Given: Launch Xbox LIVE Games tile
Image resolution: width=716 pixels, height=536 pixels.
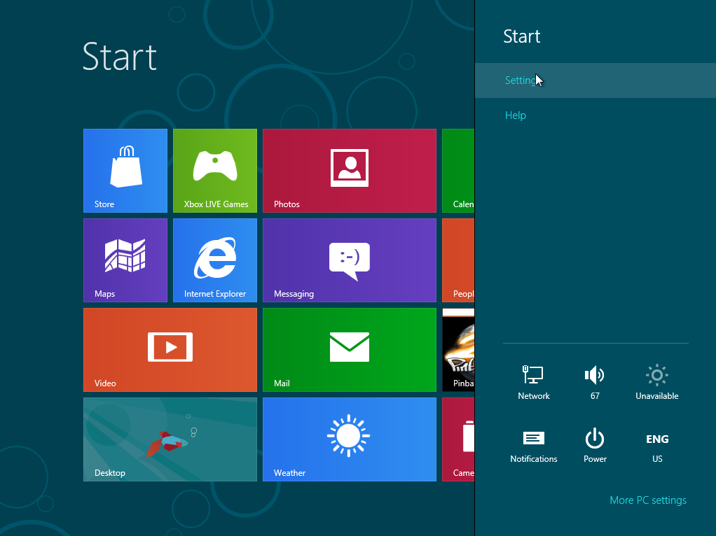Looking at the screenshot, I should coord(215,171).
